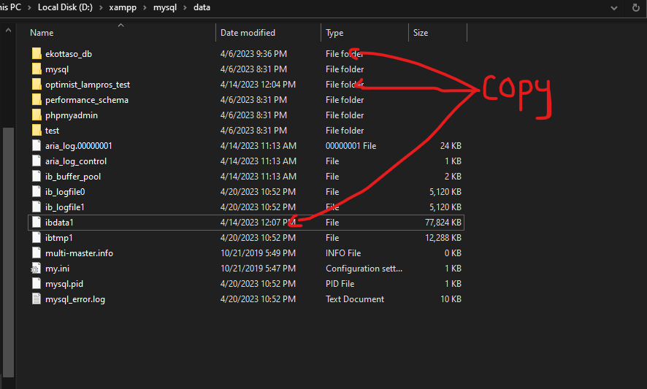647x389 pixels.
Task: Click the optimist_lampros_test folder icon
Action: pyautogui.click(x=37, y=84)
